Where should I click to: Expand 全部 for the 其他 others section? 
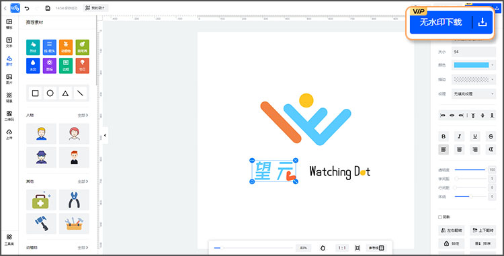[83, 181]
